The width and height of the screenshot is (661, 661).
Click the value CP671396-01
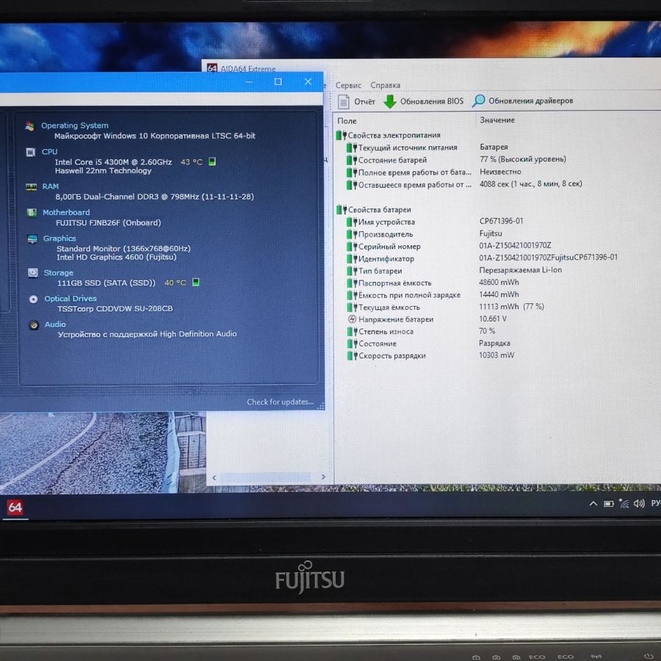[501, 221]
